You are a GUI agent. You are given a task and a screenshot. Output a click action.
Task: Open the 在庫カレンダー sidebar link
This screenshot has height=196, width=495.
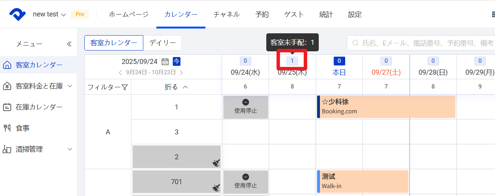39,107
